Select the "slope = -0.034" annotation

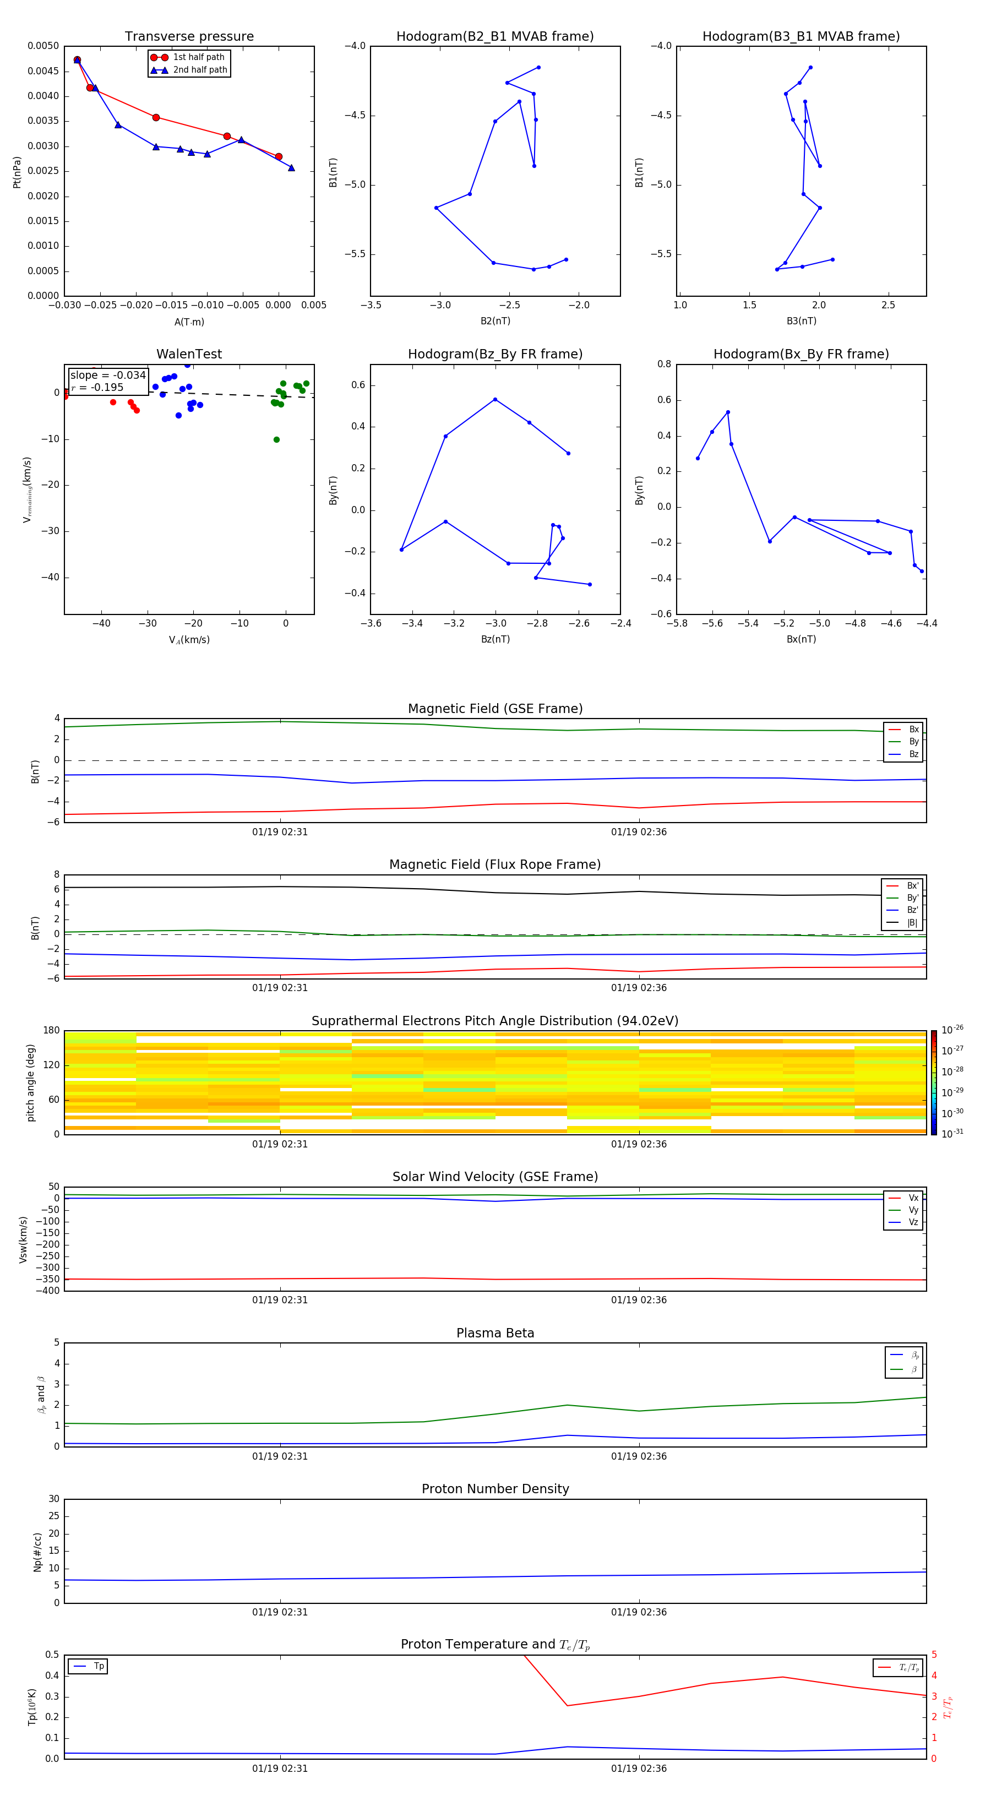[x=108, y=376]
